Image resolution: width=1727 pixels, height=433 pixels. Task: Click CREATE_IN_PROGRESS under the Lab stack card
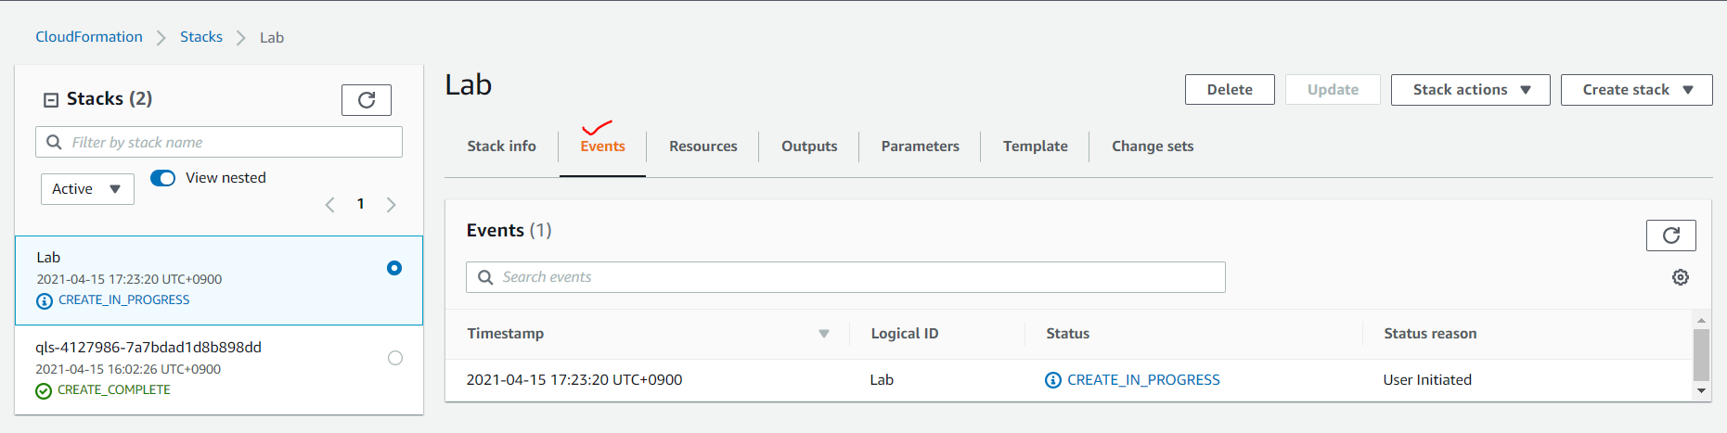pyautogui.click(x=123, y=300)
